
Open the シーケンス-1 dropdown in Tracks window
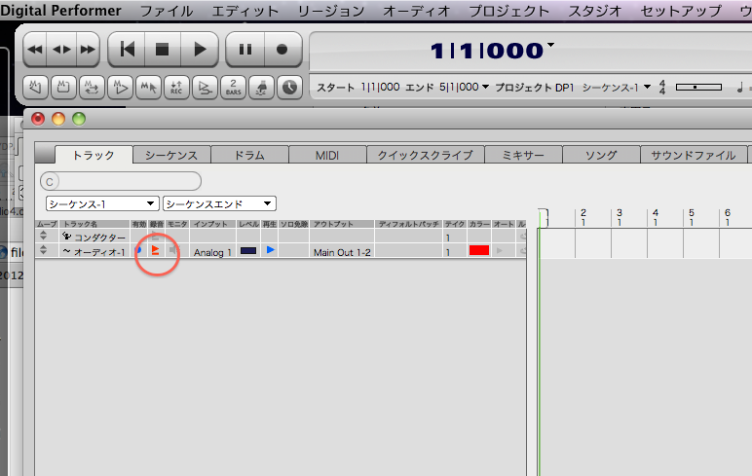pyautogui.click(x=102, y=203)
